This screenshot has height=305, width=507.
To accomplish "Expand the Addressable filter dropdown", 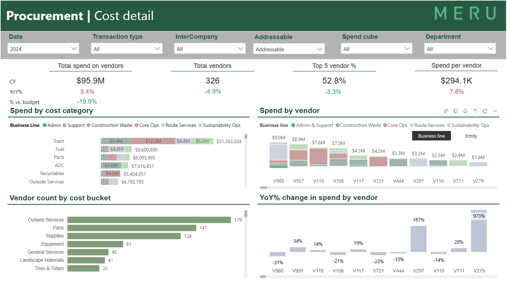I will [289, 49].
